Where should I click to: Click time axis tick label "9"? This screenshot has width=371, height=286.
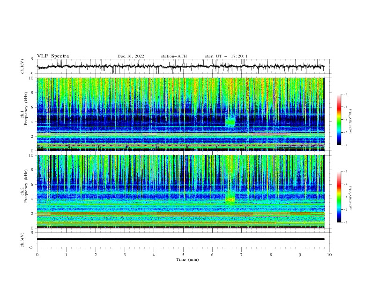(x=300, y=255)
